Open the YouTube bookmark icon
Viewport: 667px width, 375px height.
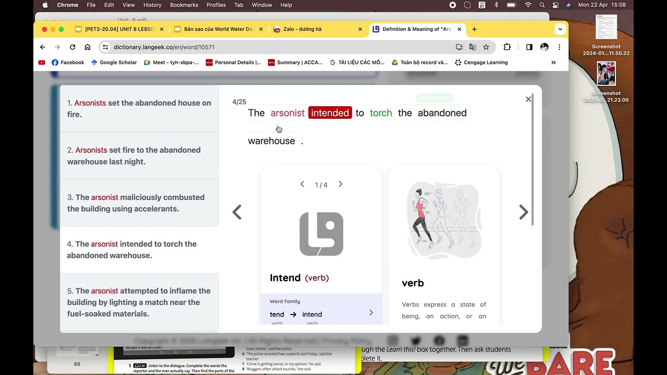(42, 63)
